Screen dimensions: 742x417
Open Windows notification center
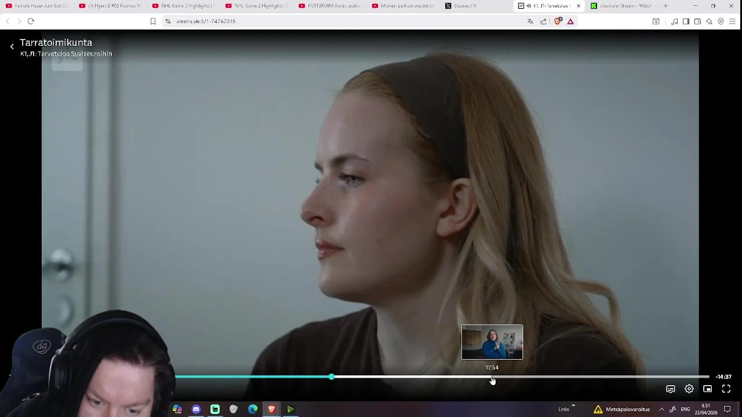[727, 409]
